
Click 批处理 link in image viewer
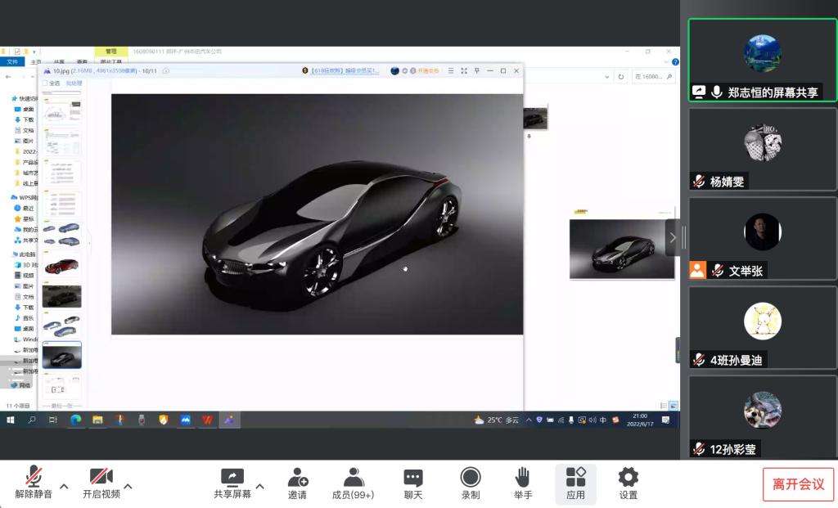pos(74,83)
